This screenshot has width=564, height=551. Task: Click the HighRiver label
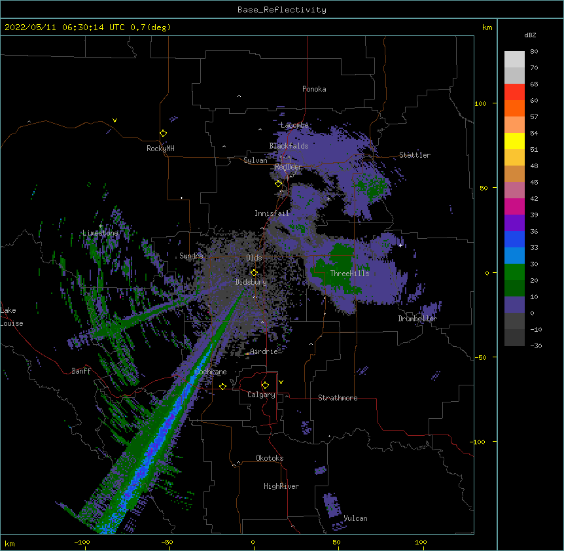click(281, 486)
